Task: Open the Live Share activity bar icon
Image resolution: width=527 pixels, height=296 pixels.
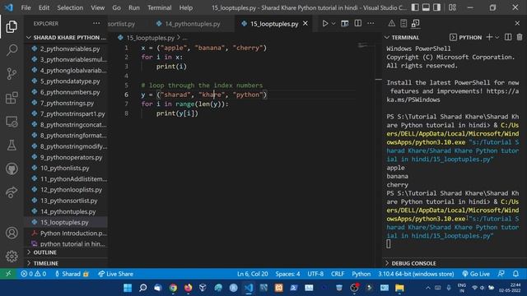Action: click(12, 192)
